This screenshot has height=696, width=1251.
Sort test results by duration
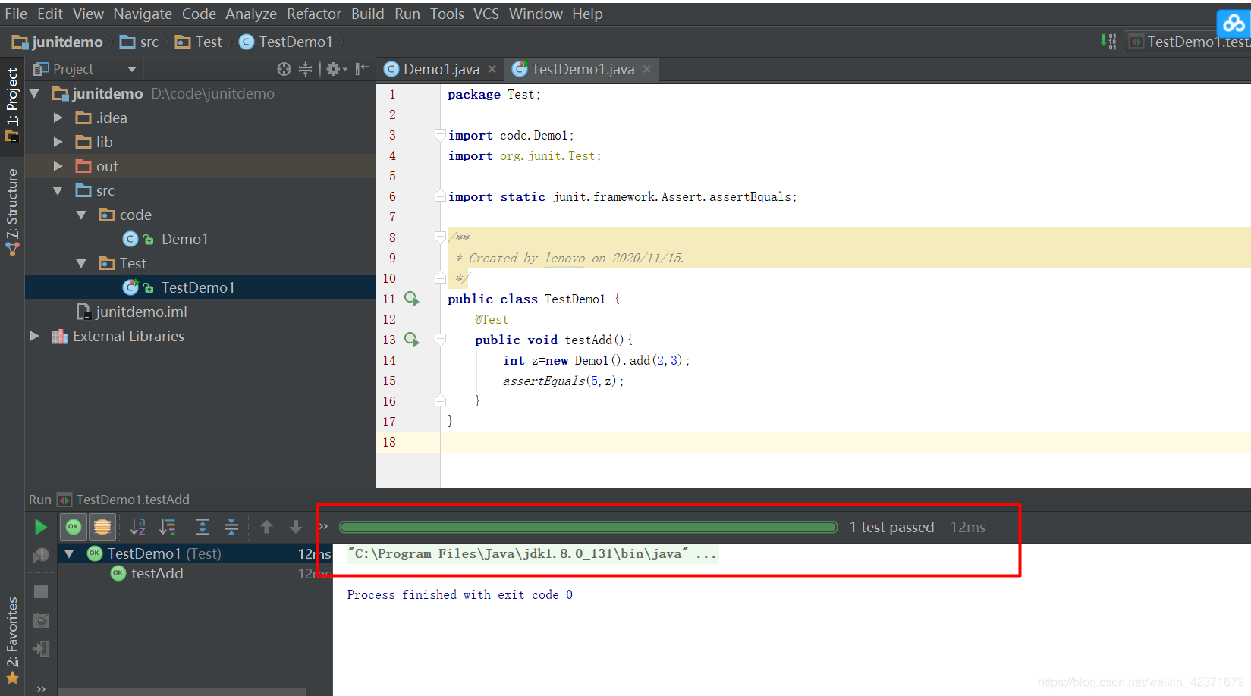click(x=168, y=526)
